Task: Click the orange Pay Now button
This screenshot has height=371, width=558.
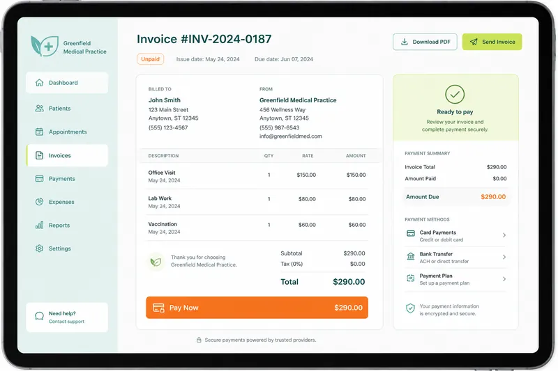Action: [x=257, y=308]
